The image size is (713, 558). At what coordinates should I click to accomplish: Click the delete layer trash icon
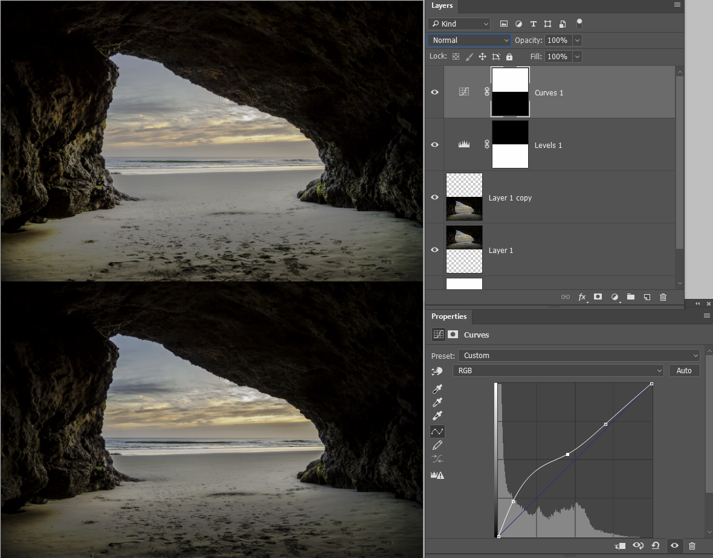(x=663, y=297)
